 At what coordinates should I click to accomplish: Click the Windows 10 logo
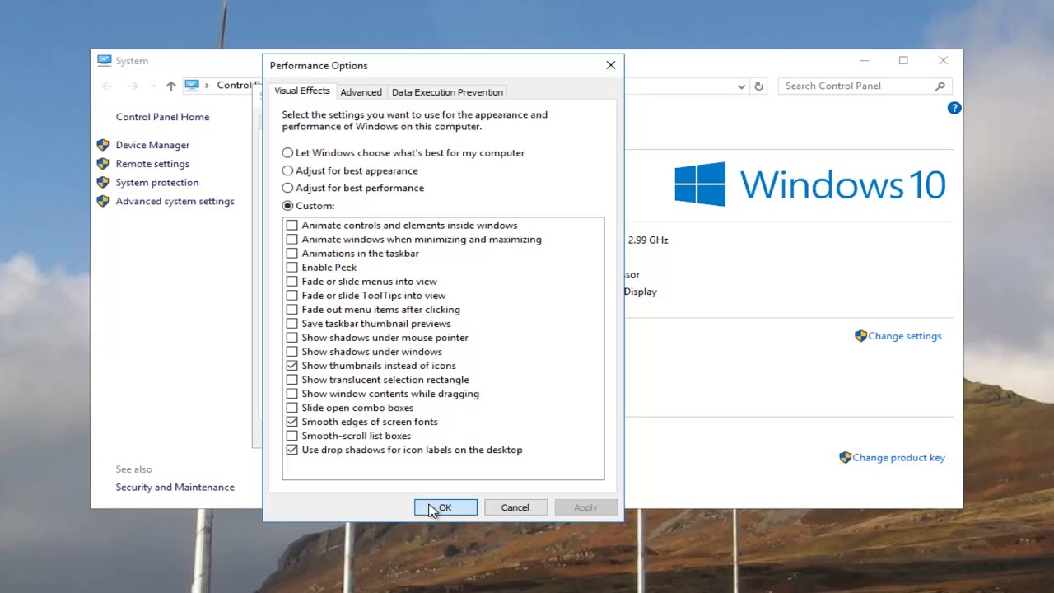(x=810, y=184)
